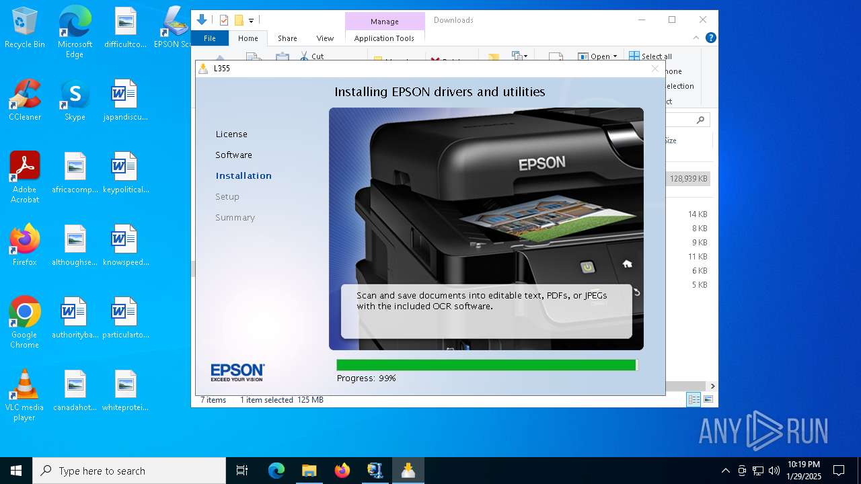The image size is (861, 484).
Task: Click the Windows Start button
Action: 16,471
